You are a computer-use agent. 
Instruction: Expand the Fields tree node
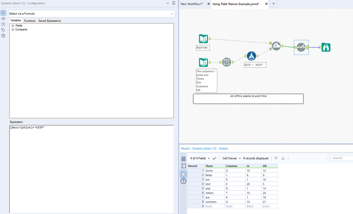(13, 26)
